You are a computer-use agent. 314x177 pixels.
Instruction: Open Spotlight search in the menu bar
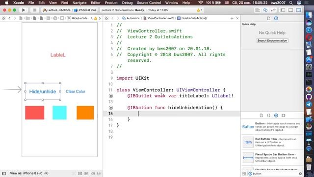[291, 3]
